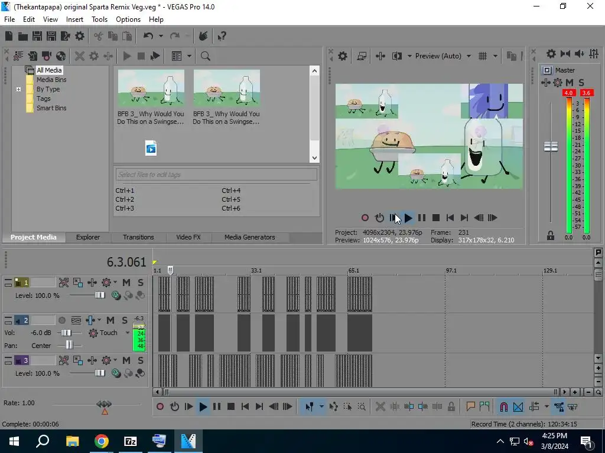Mute video track 1
The height and width of the screenshot is (453, 605).
point(126,283)
